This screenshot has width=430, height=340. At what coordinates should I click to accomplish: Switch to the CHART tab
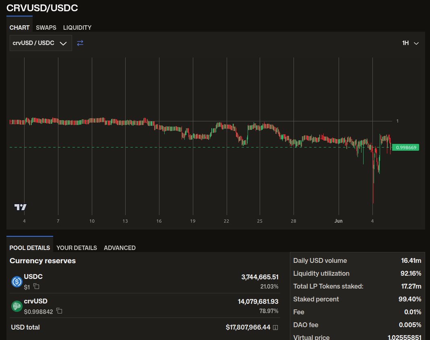pos(19,28)
